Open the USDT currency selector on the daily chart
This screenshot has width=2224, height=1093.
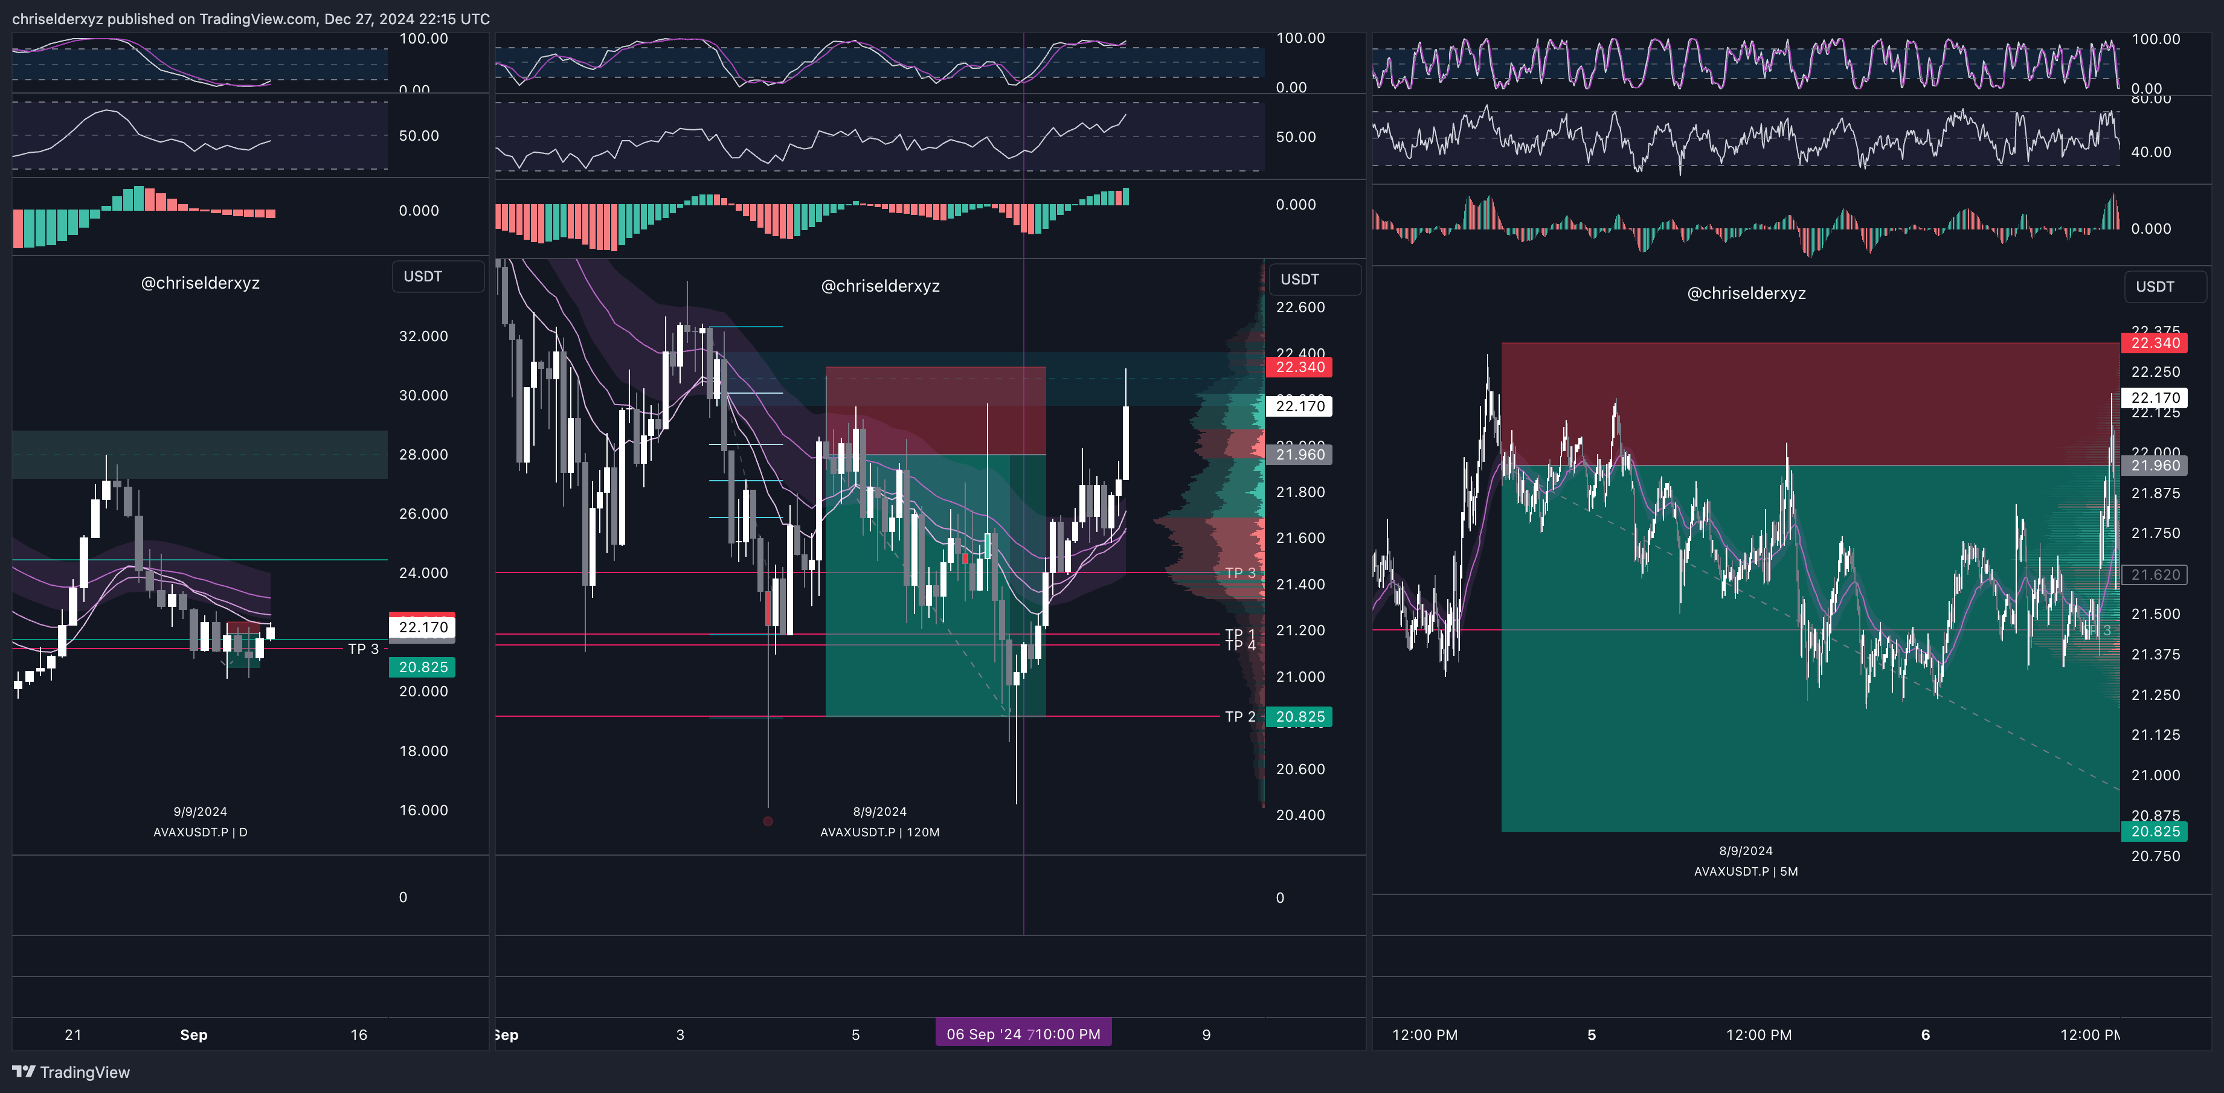coord(437,277)
